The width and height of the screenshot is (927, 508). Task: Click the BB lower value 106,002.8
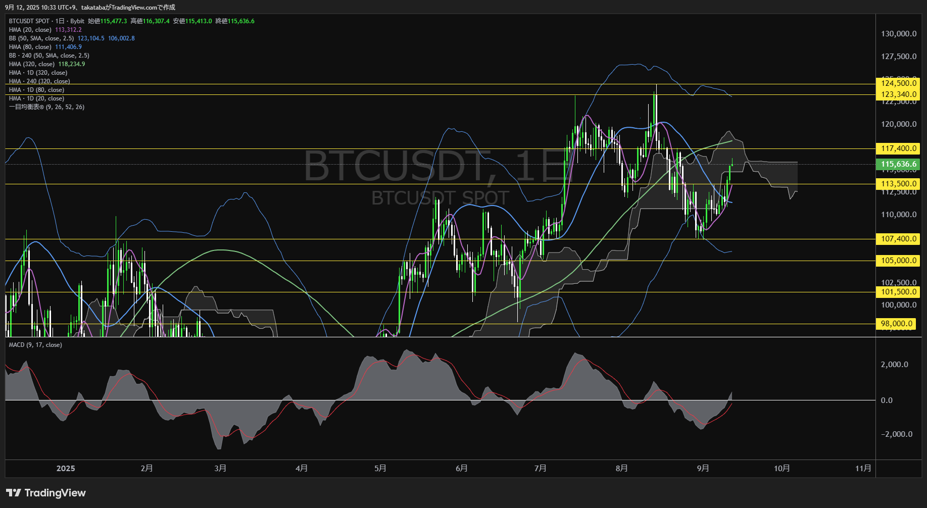[x=121, y=38]
